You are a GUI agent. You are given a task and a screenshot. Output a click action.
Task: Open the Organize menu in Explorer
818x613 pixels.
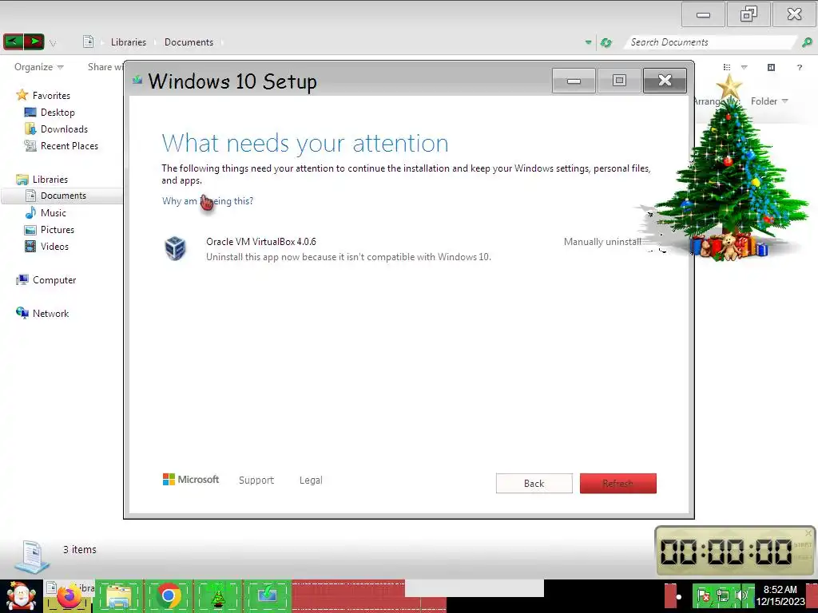pyautogui.click(x=38, y=67)
